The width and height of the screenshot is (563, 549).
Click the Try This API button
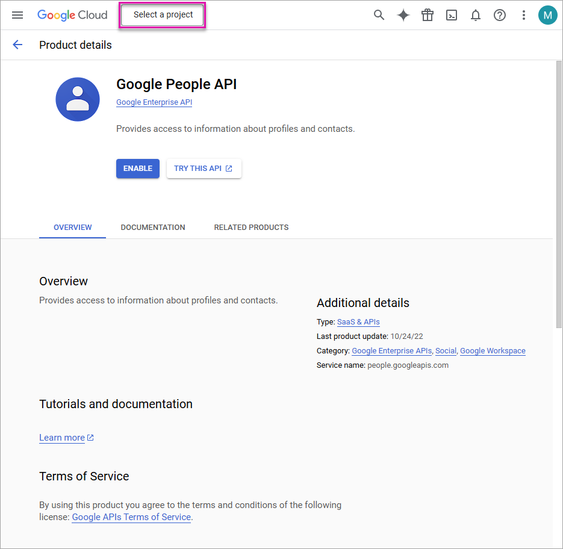[204, 169]
